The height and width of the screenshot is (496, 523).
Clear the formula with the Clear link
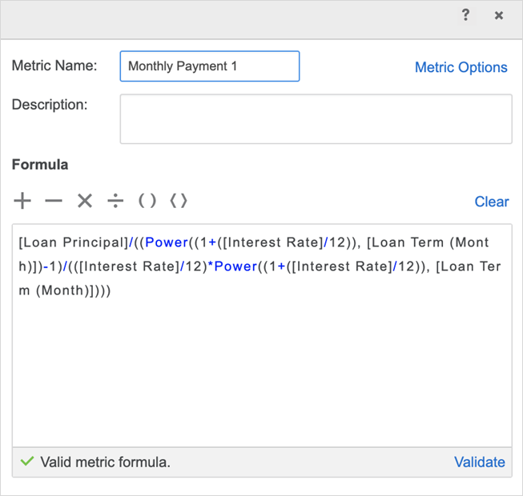pyautogui.click(x=491, y=202)
